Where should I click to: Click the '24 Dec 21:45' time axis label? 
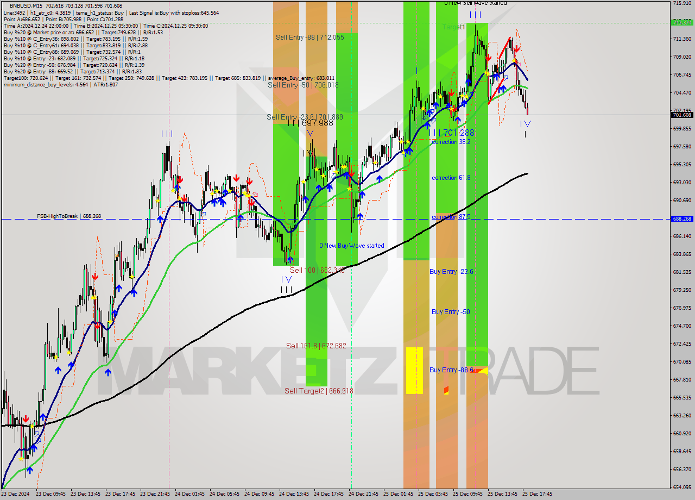coord(364,494)
